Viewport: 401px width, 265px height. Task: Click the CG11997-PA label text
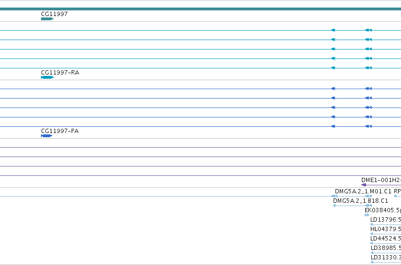[60, 131]
